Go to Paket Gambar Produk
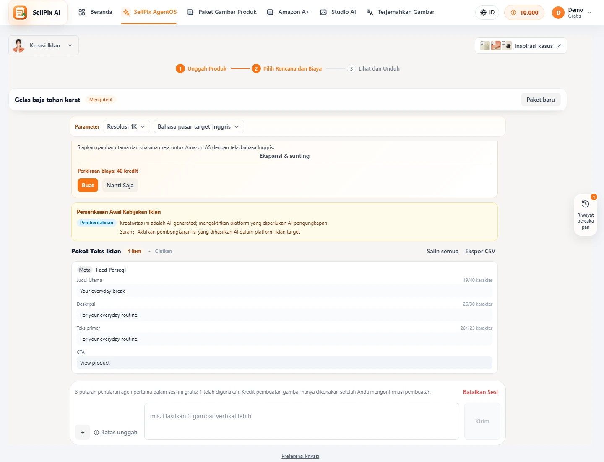Screen dimensions: 604x462 [x=221, y=12]
